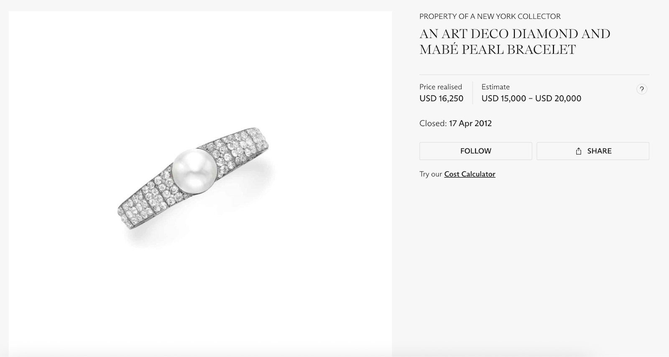Click the share arrow icon
Viewport: 669px width, 357px height.
(x=579, y=151)
